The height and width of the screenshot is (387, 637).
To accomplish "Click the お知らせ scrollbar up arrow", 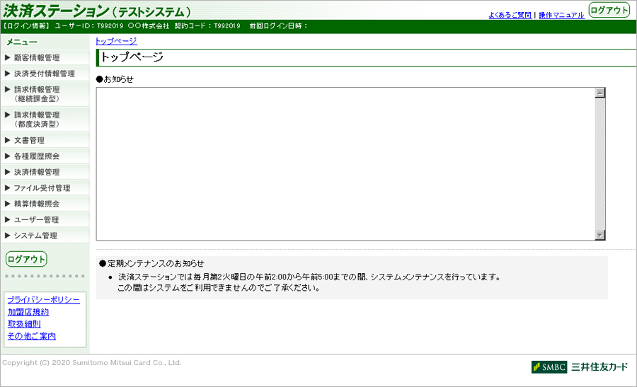I will click(x=600, y=93).
